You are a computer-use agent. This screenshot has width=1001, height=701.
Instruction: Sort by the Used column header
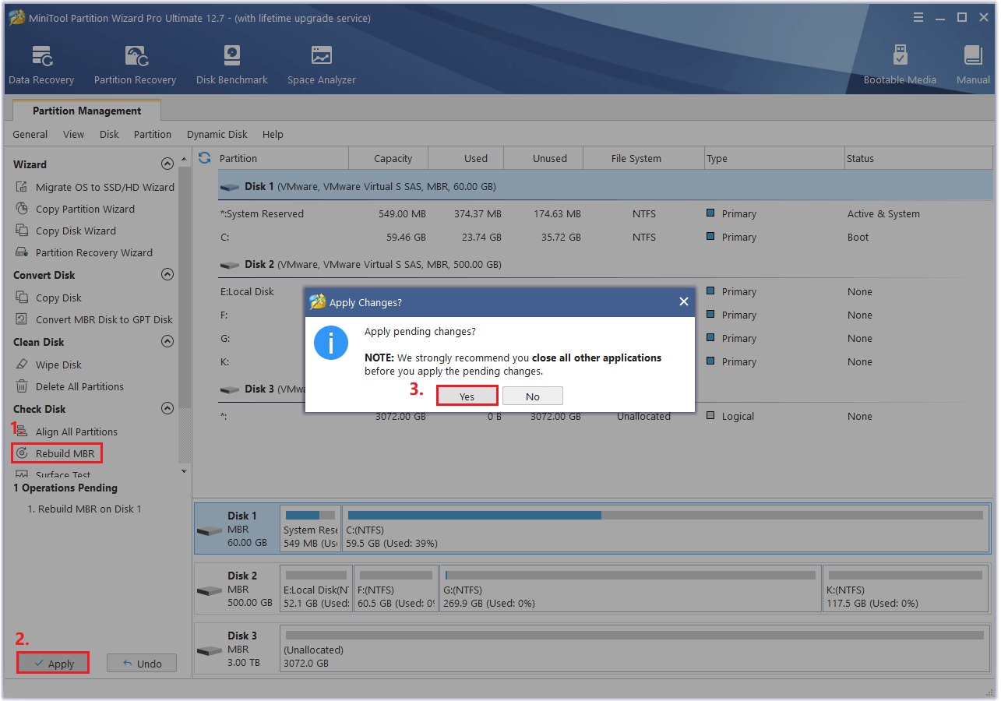(466, 158)
